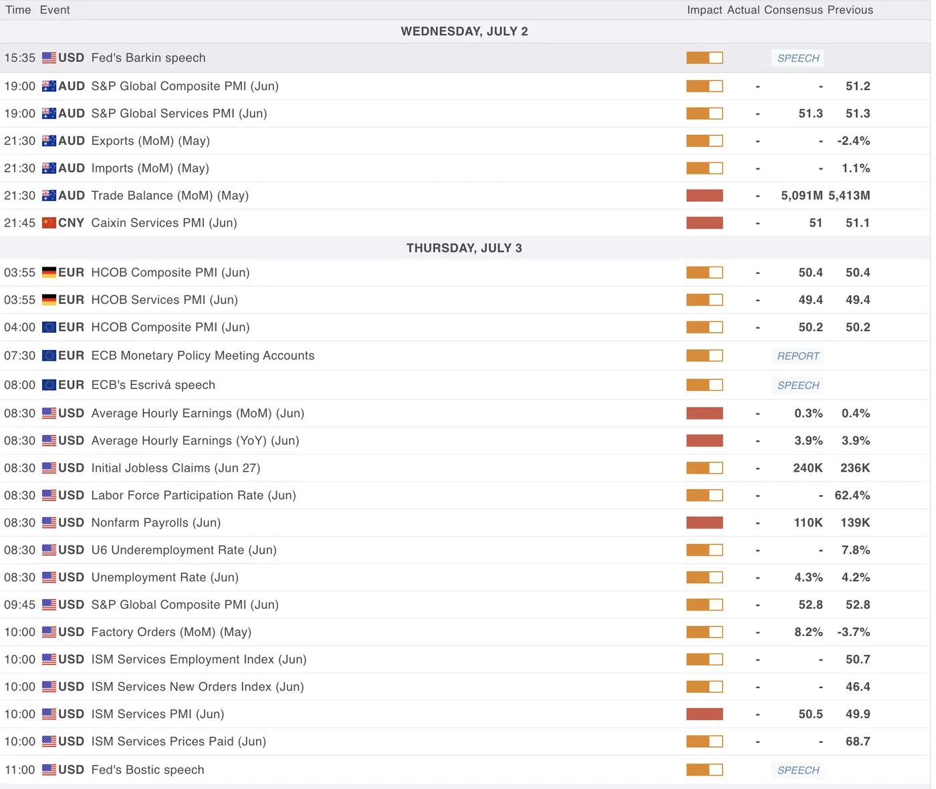Image resolution: width=936 pixels, height=789 pixels.
Task: Click the US flag beside ISM Services PMI (Jun)
Action: pyautogui.click(x=49, y=714)
